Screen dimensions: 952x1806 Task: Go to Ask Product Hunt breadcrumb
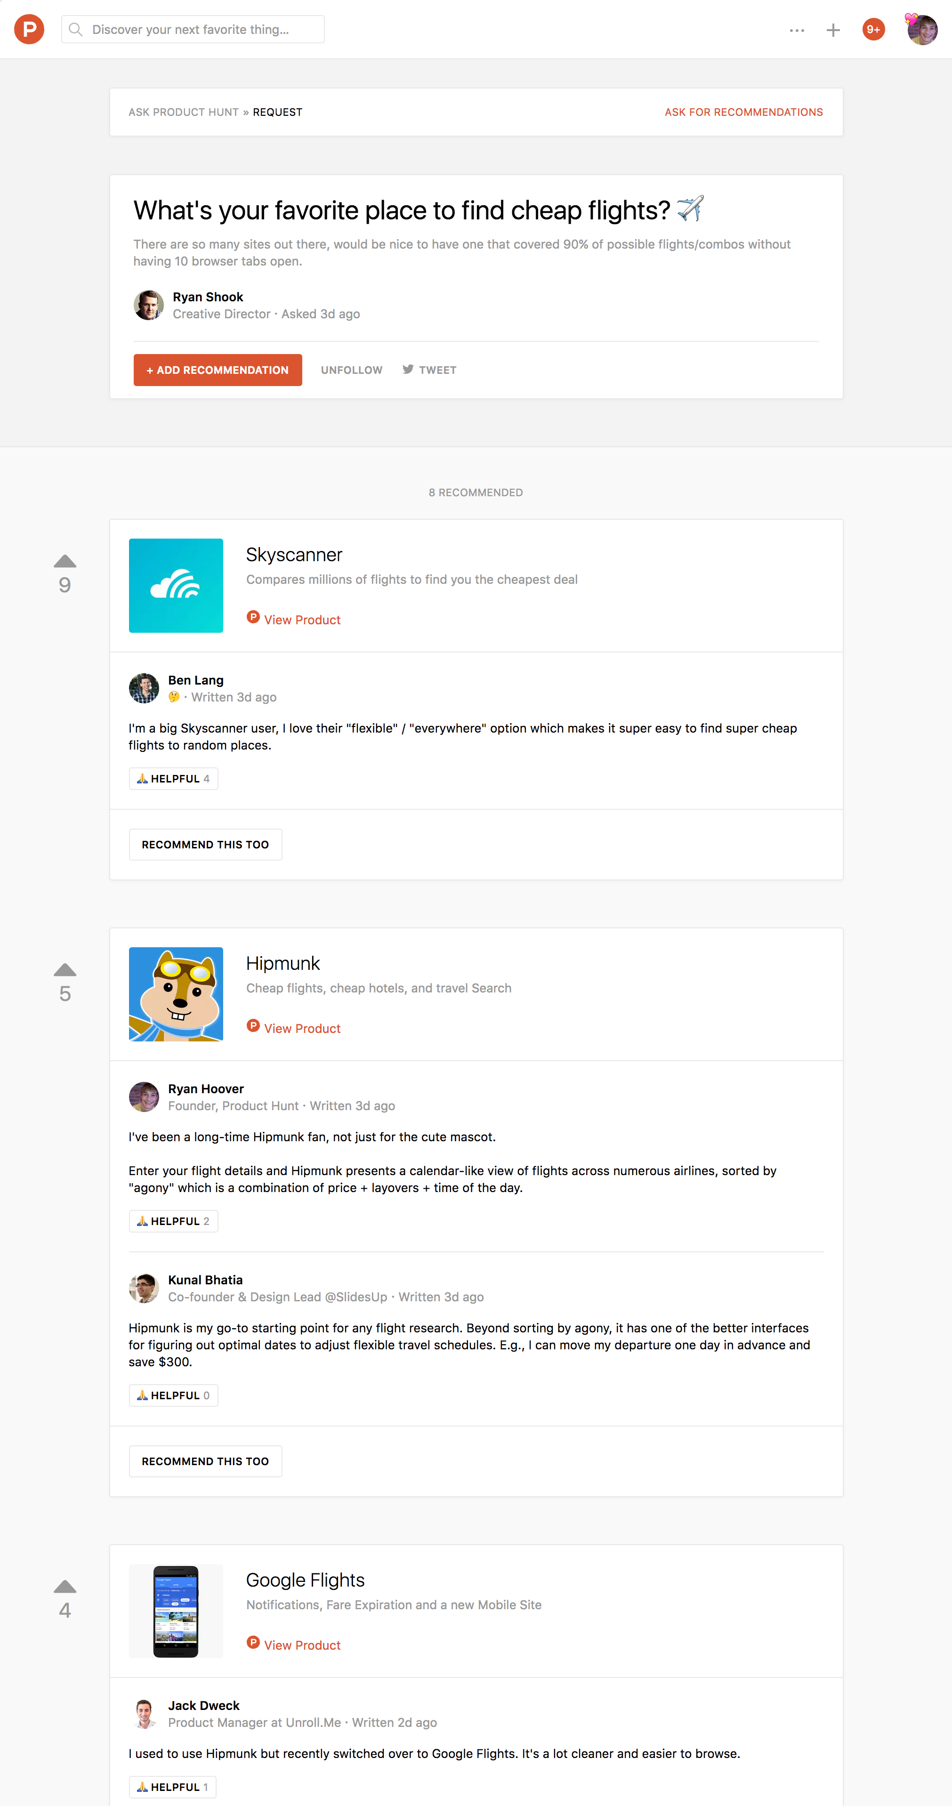tap(183, 112)
